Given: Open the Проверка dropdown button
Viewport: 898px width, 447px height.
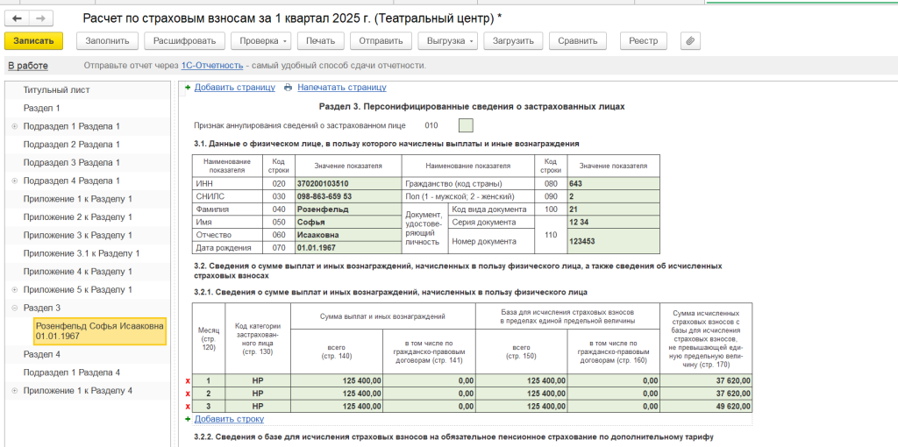Looking at the screenshot, I should pos(260,41).
